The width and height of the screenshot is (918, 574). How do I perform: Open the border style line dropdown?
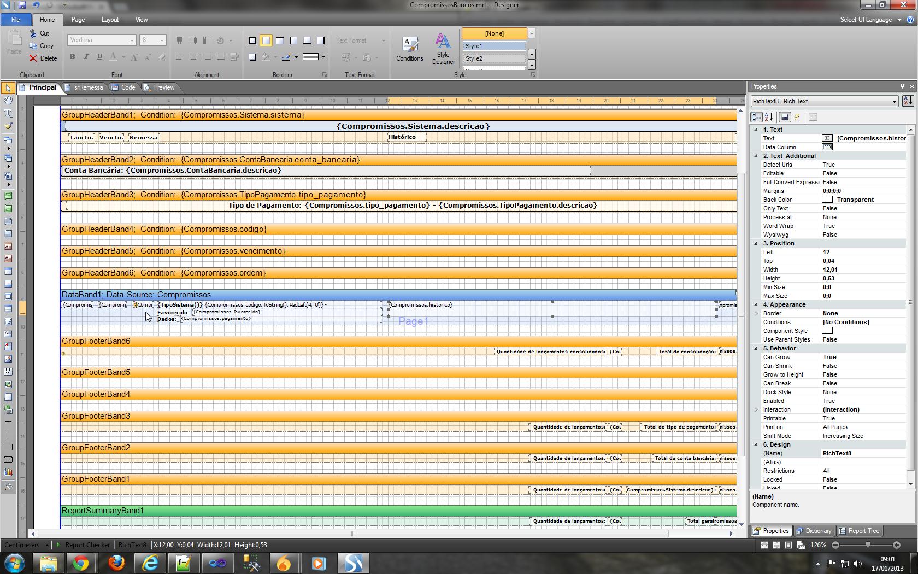(x=323, y=57)
